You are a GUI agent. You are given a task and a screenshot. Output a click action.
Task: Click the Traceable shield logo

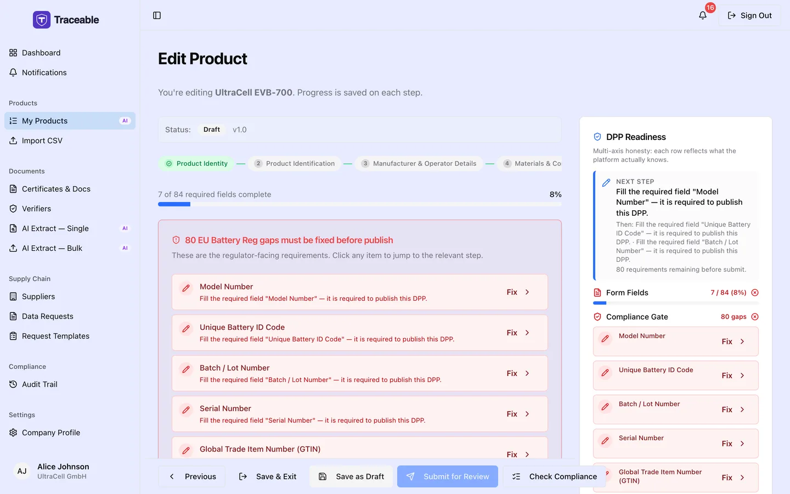(42, 20)
